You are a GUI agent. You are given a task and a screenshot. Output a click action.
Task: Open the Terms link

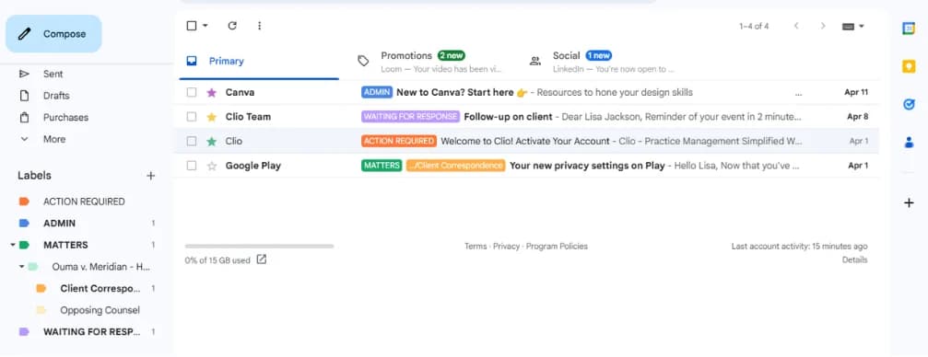click(x=476, y=247)
